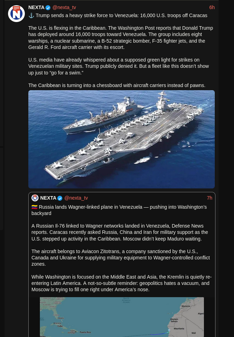Open the quoted post's @nexta_tv handle
This screenshot has width=234, height=337.
point(76,198)
